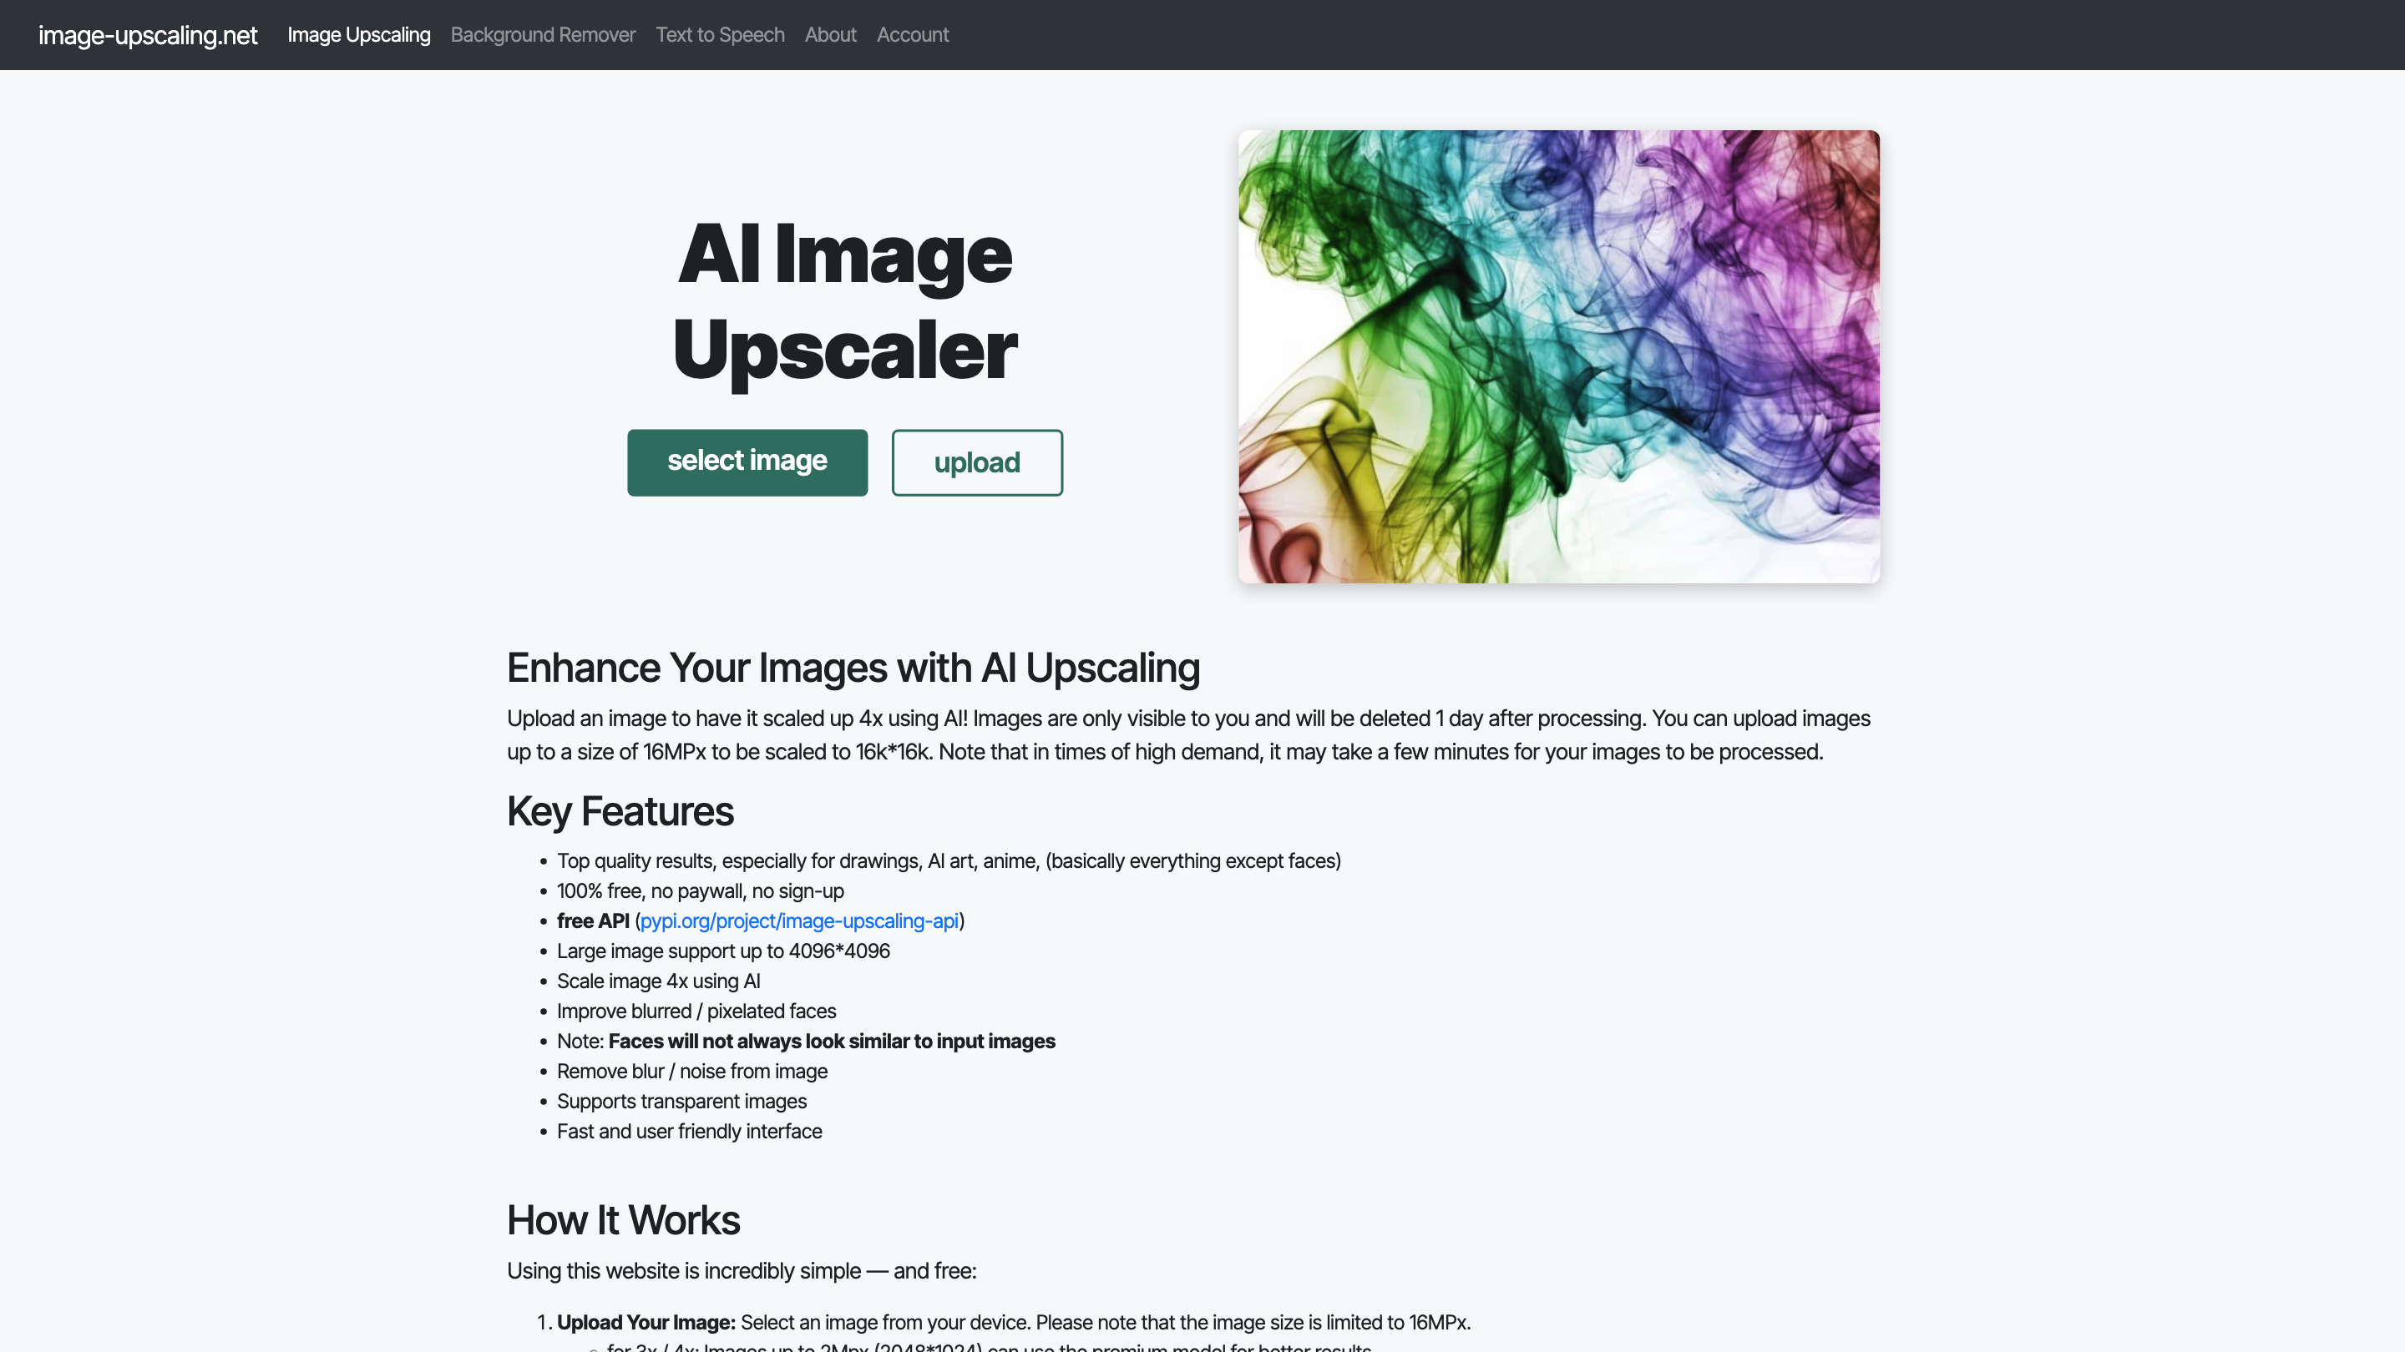Click the upscaling description paragraph

point(1186,735)
